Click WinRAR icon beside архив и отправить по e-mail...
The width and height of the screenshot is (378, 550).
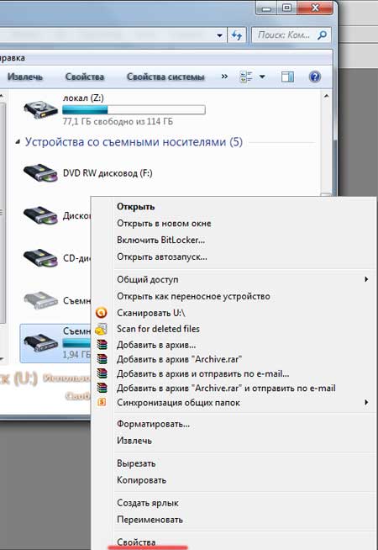coord(102,374)
